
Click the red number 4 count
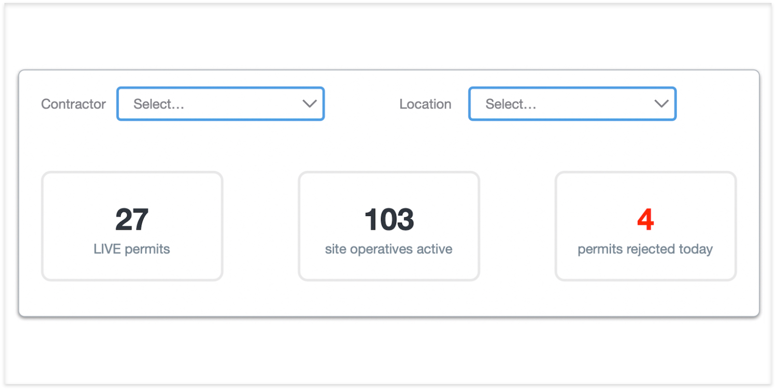tap(646, 219)
